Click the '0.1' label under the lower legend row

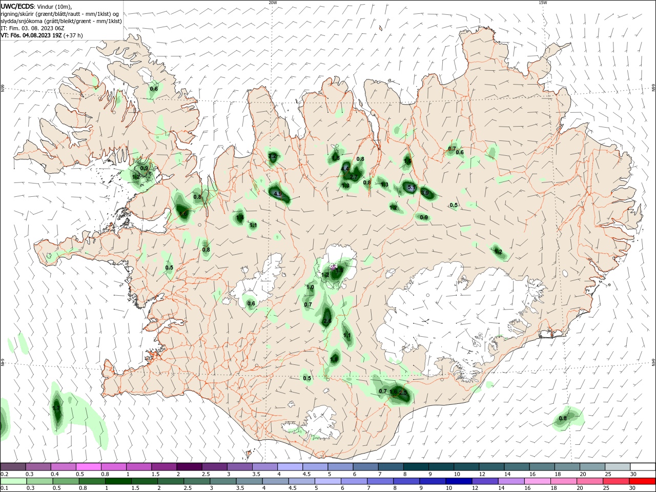pos(5,488)
